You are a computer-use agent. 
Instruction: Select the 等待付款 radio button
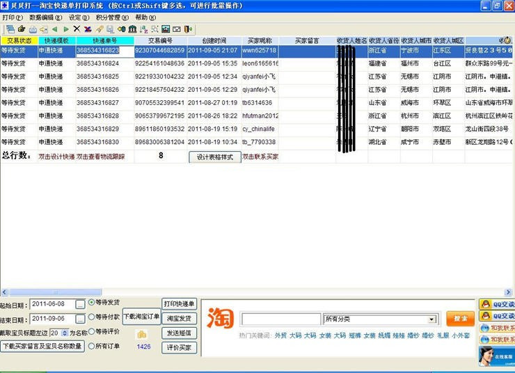[x=91, y=317]
